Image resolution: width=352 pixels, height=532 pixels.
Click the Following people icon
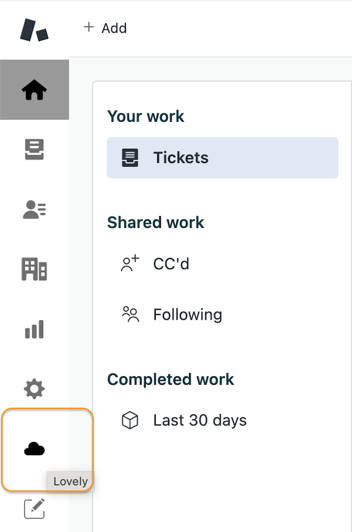[x=130, y=314]
